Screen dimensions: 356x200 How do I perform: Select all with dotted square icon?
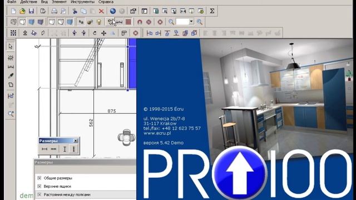click(13, 33)
